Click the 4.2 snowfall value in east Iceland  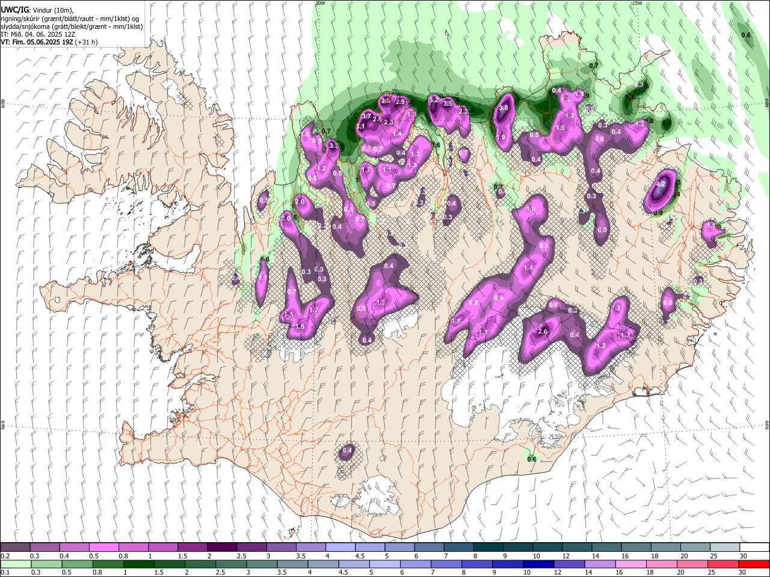tap(661, 184)
